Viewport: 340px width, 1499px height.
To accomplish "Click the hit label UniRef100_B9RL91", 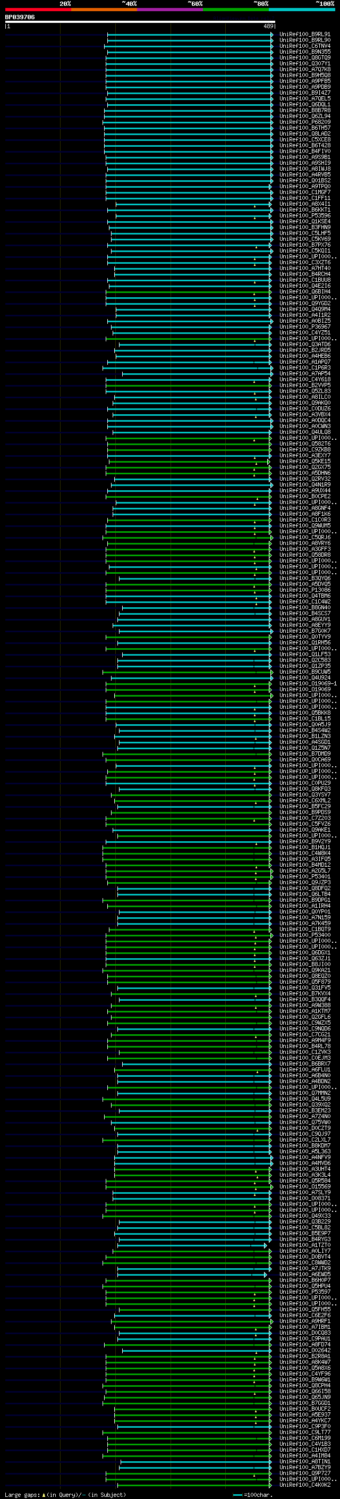I will coord(304,35).
